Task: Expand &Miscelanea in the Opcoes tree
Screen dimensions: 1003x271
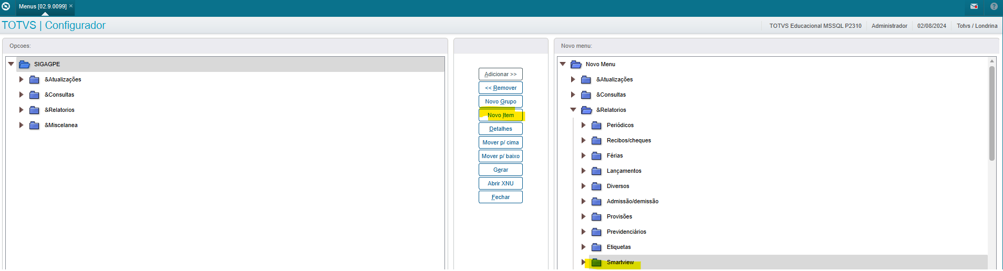Action: (21, 125)
